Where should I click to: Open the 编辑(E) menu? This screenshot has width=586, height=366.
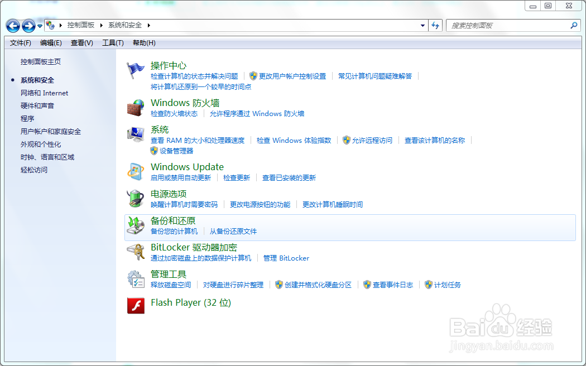pos(51,43)
